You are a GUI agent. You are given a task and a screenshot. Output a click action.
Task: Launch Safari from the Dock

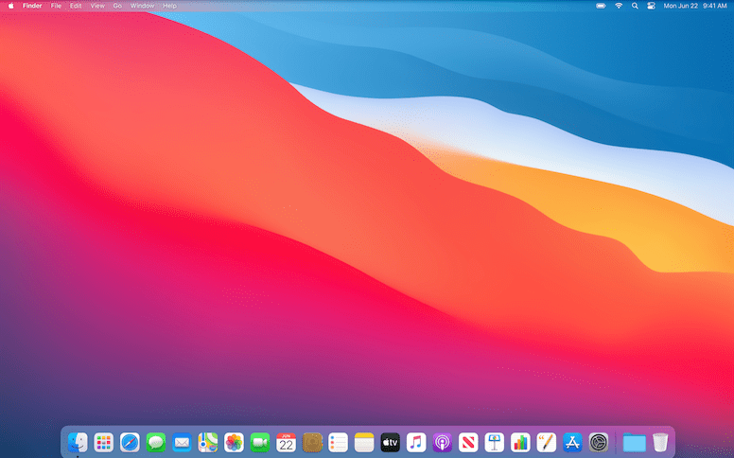tap(130, 442)
